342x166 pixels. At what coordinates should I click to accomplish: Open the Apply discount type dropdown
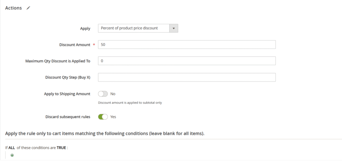(134, 28)
